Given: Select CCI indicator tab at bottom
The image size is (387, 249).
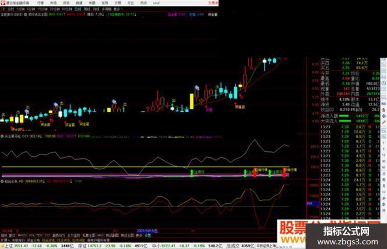Looking at the screenshot, I should click(x=48, y=236).
